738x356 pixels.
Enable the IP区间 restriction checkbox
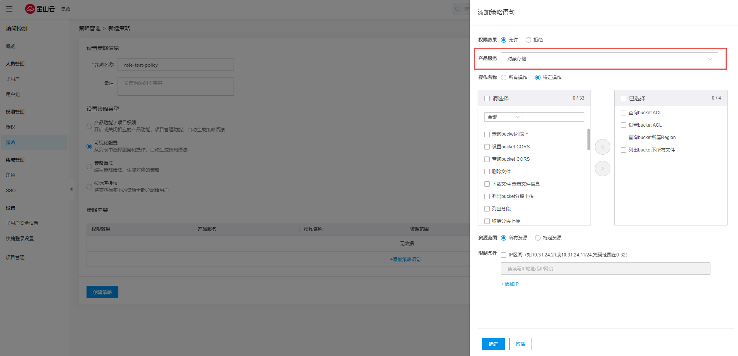tap(504, 255)
